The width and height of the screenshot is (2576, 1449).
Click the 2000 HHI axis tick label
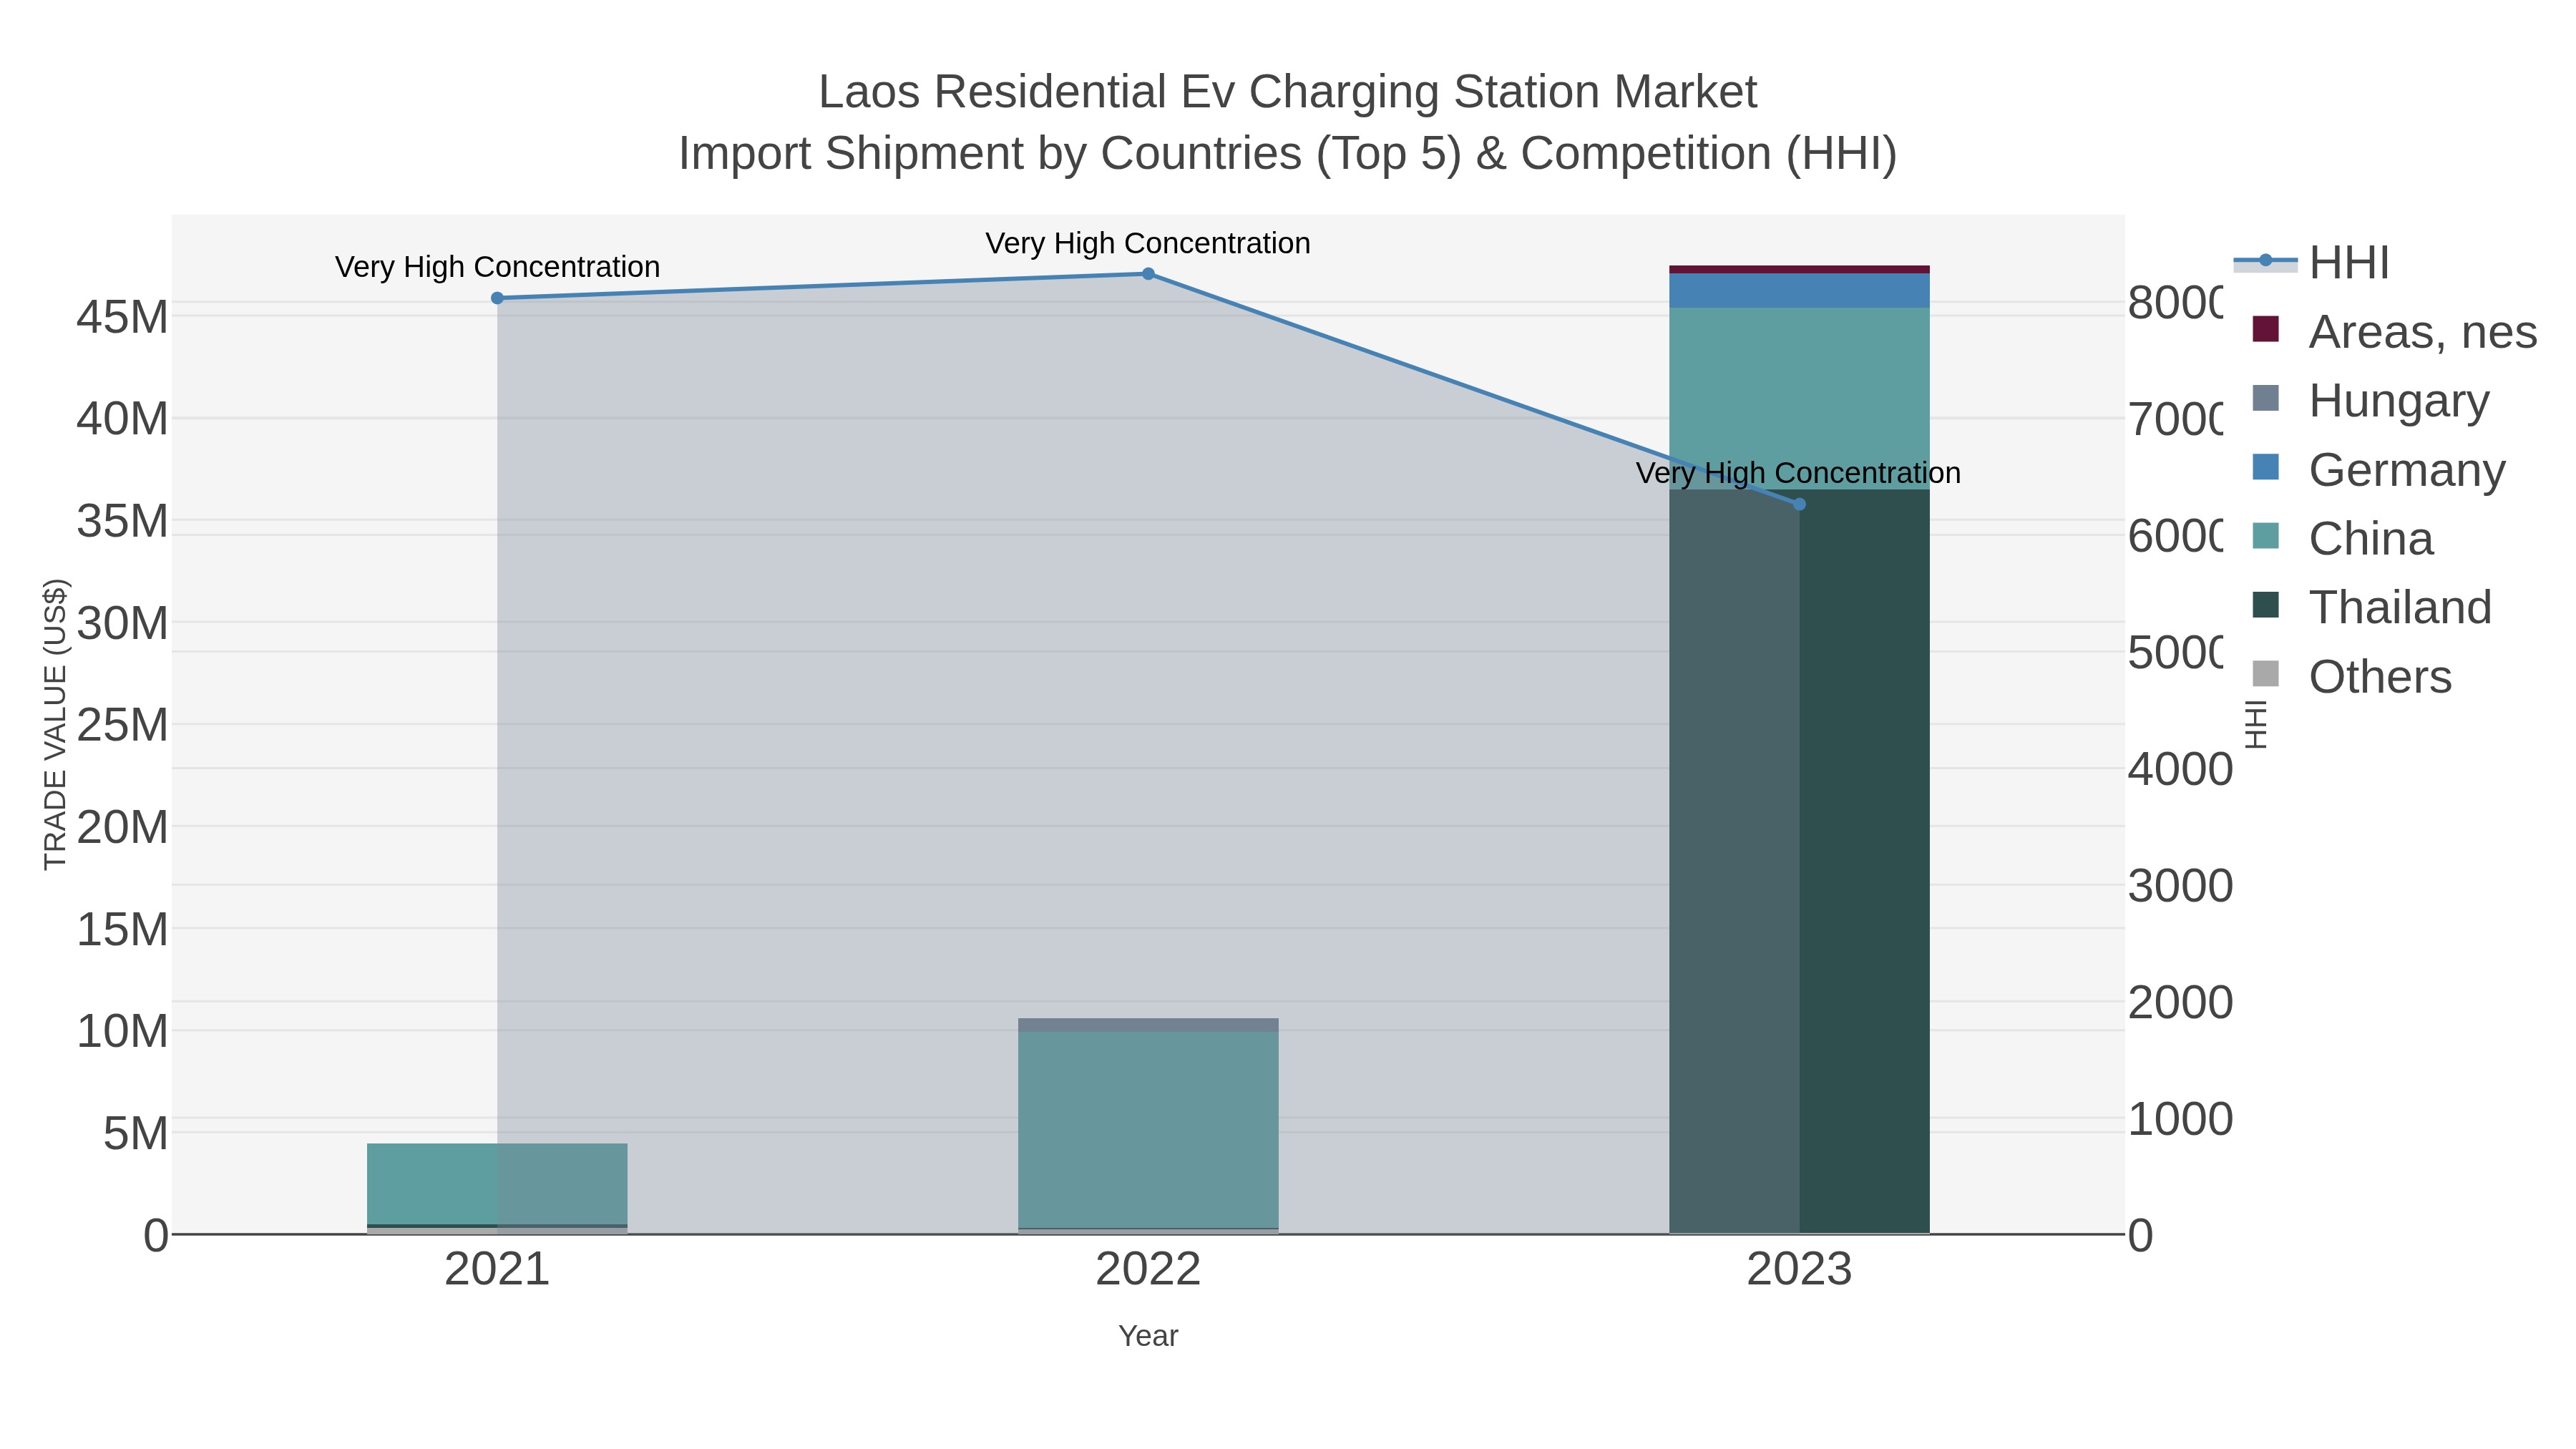tap(2180, 1002)
